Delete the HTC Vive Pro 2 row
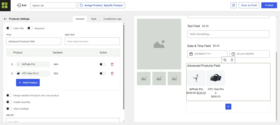 coord(112,73)
